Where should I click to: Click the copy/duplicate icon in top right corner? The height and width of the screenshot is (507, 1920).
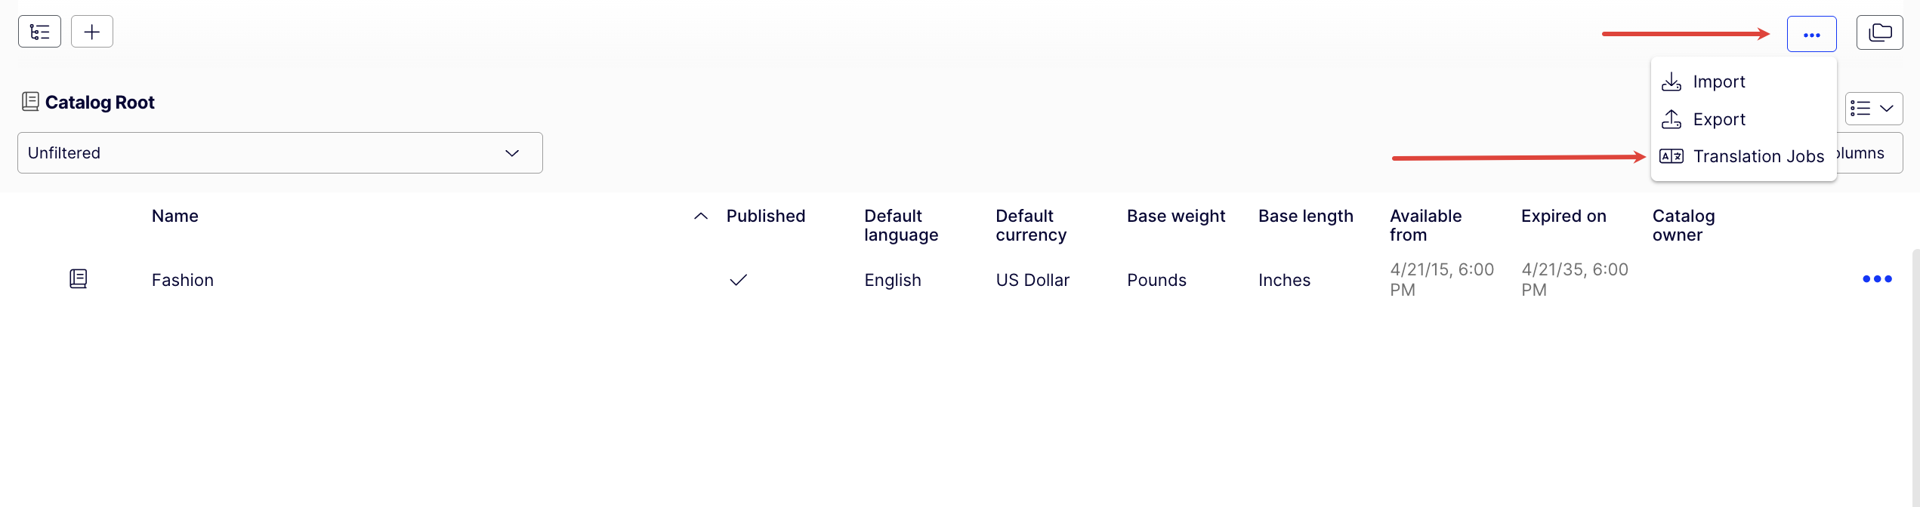(1880, 32)
